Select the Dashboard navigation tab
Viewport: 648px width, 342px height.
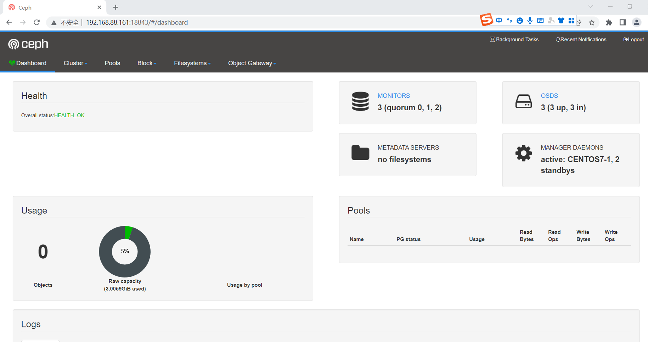click(x=28, y=63)
